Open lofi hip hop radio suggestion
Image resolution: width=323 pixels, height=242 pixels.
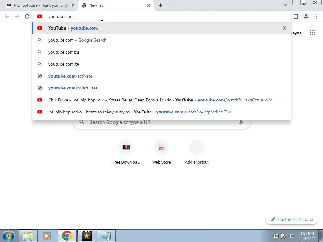(x=161, y=112)
